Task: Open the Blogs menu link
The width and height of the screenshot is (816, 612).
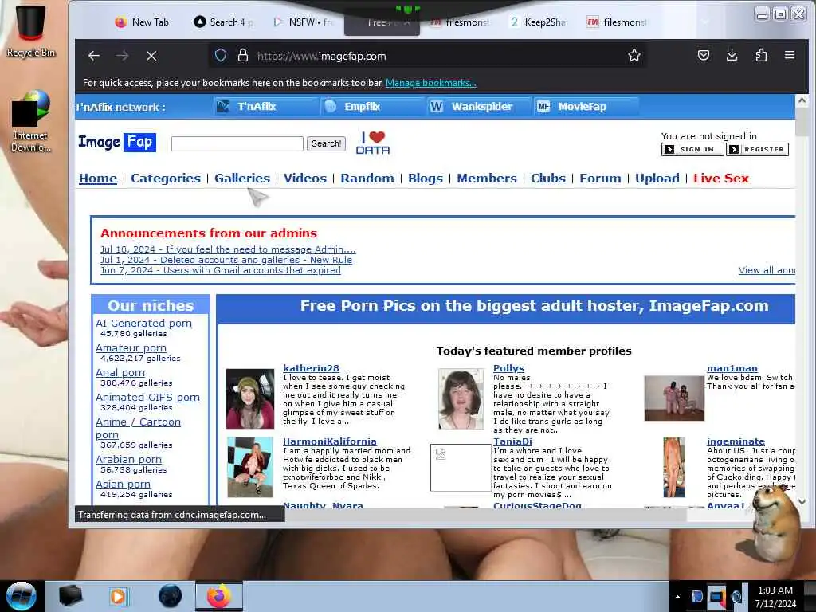Action: pos(426,178)
